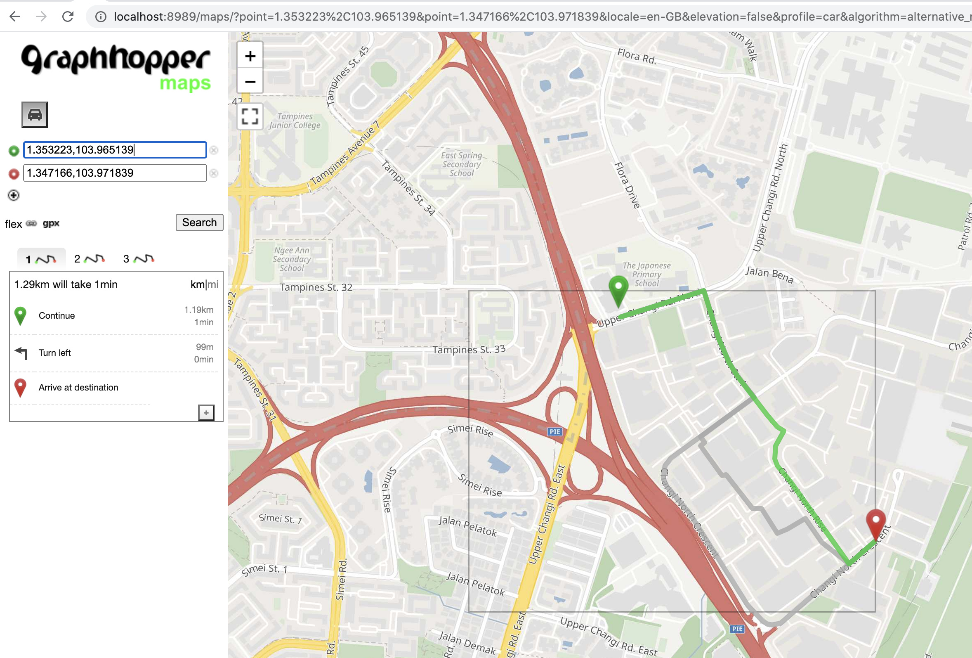
Task: Expand route details with plus box
Action: pos(206,413)
